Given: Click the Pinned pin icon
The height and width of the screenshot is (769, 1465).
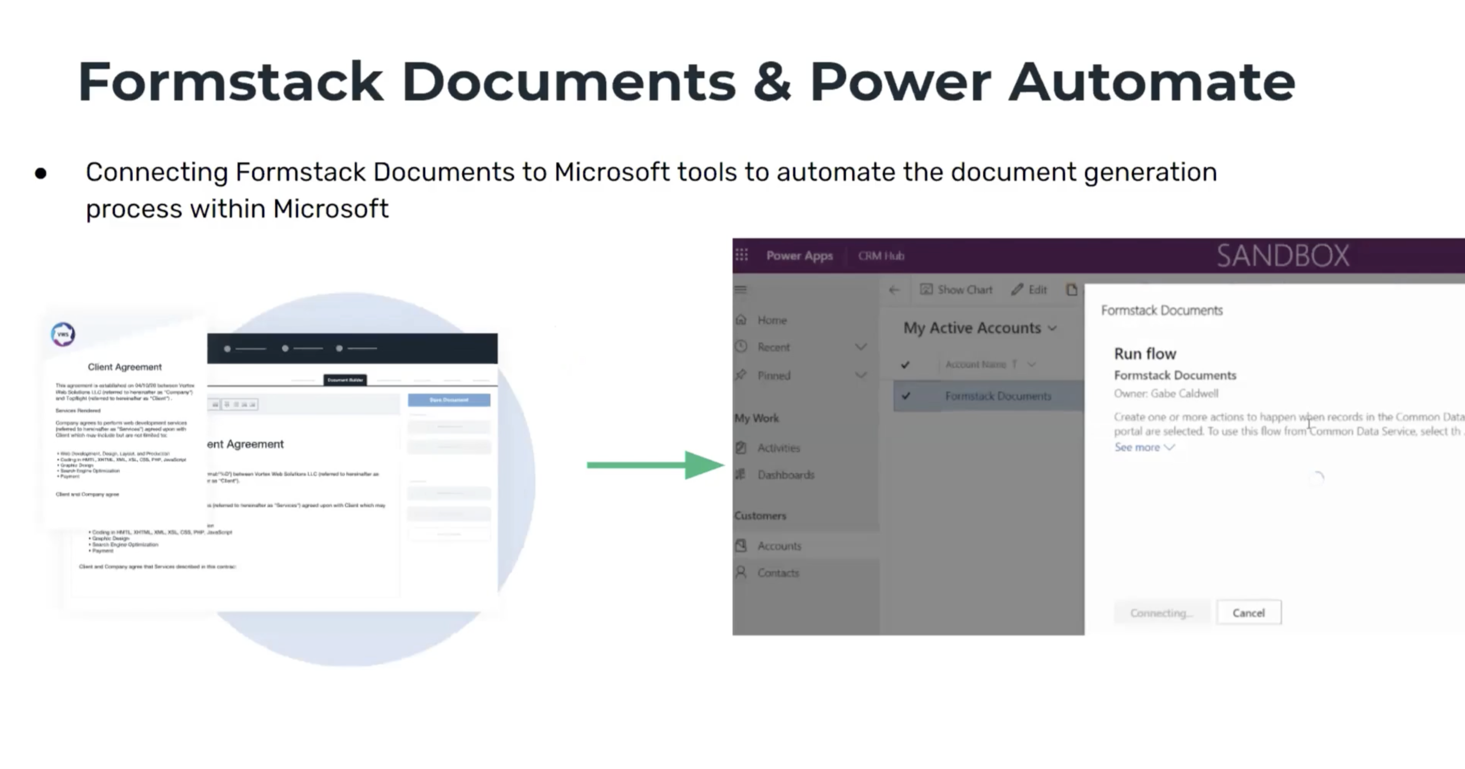Looking at the screenshot, I should [741, 375].
